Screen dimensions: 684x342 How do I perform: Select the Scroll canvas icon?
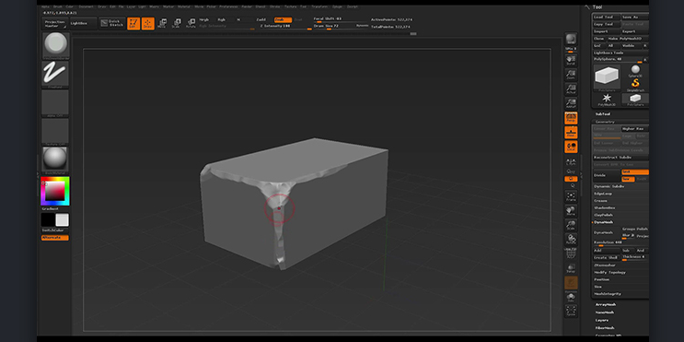(x=571, y=60)
